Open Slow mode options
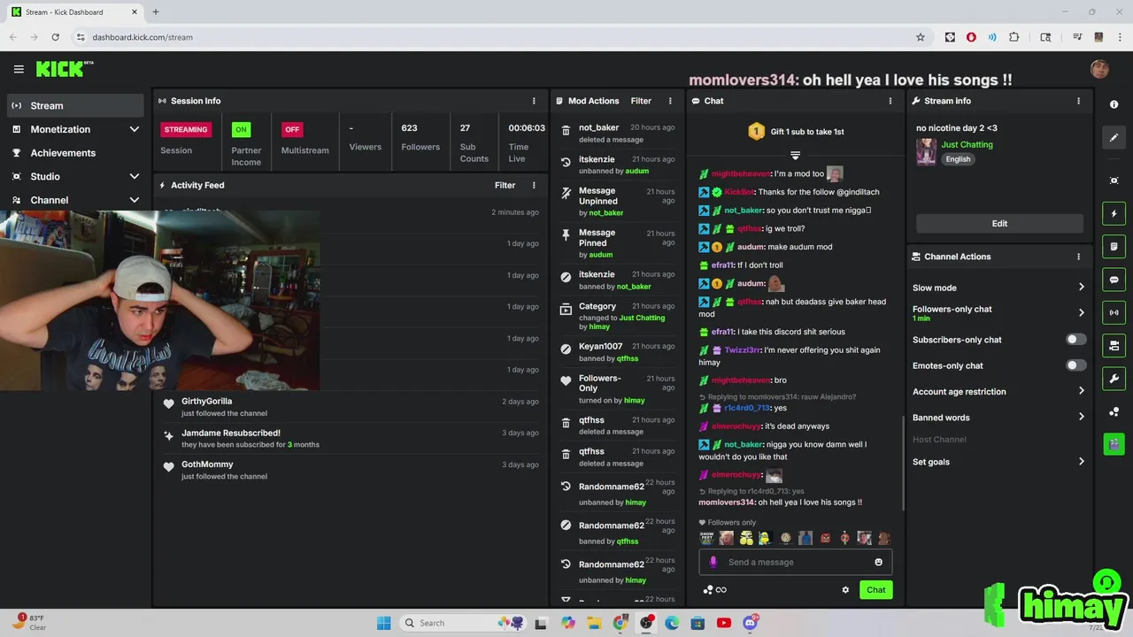 click(998, 288)
